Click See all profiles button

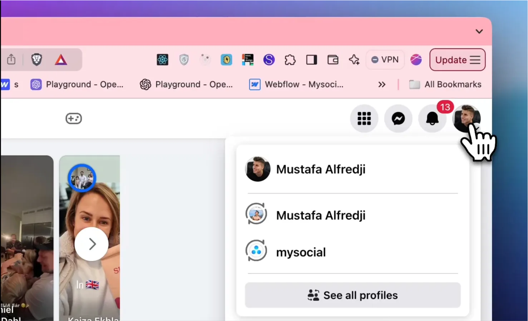click(x=352, y=295)
